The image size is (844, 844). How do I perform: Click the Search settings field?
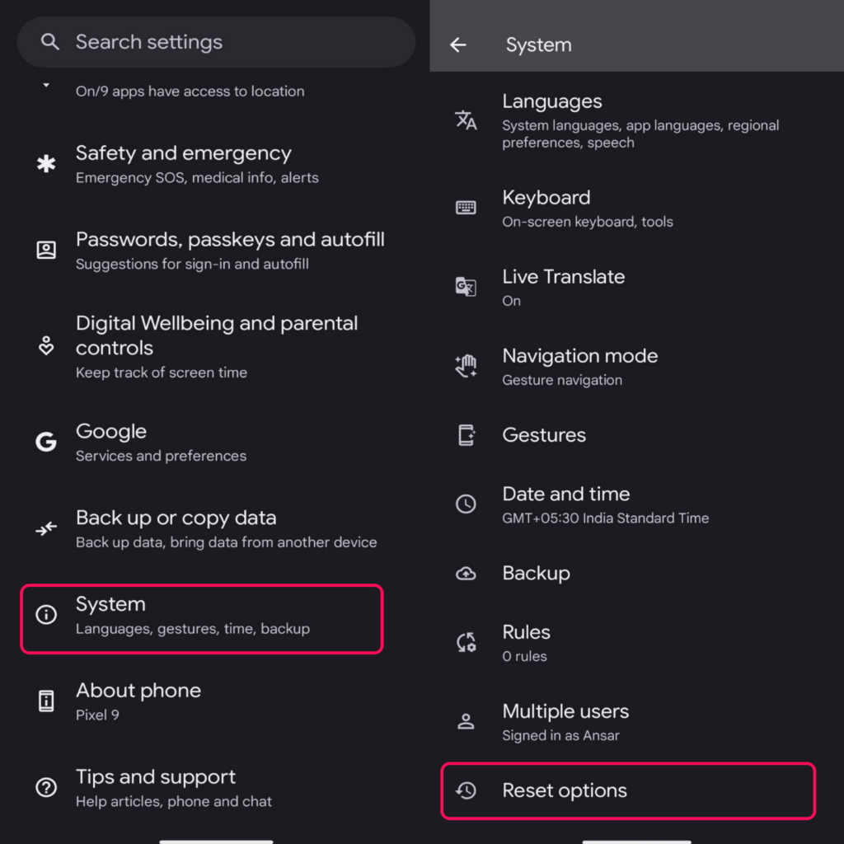(x=216, y=42)
